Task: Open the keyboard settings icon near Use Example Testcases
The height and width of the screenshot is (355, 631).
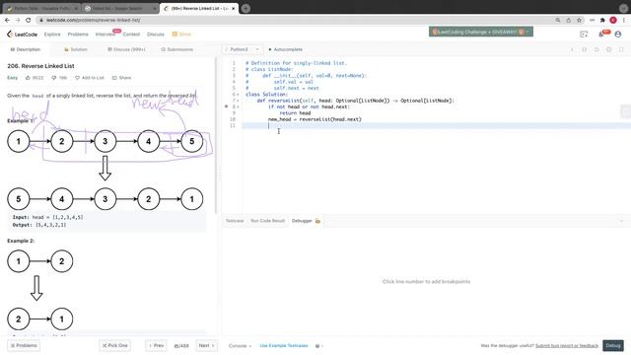Action: pyautogui.click(x=317, y=346)
